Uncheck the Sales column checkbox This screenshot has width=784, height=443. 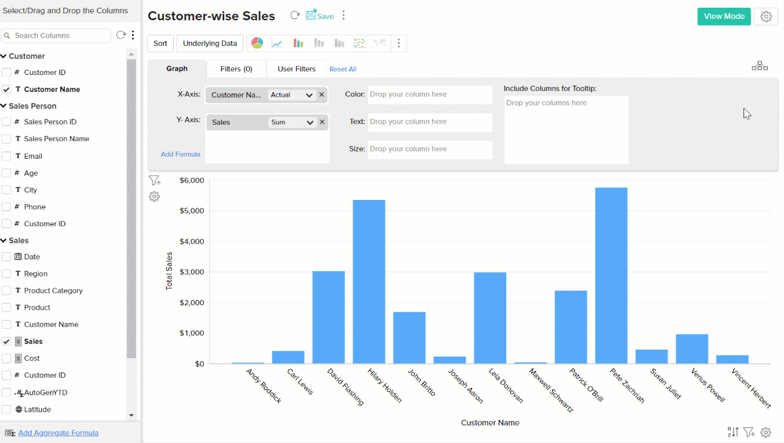click(x=7, y=342)
